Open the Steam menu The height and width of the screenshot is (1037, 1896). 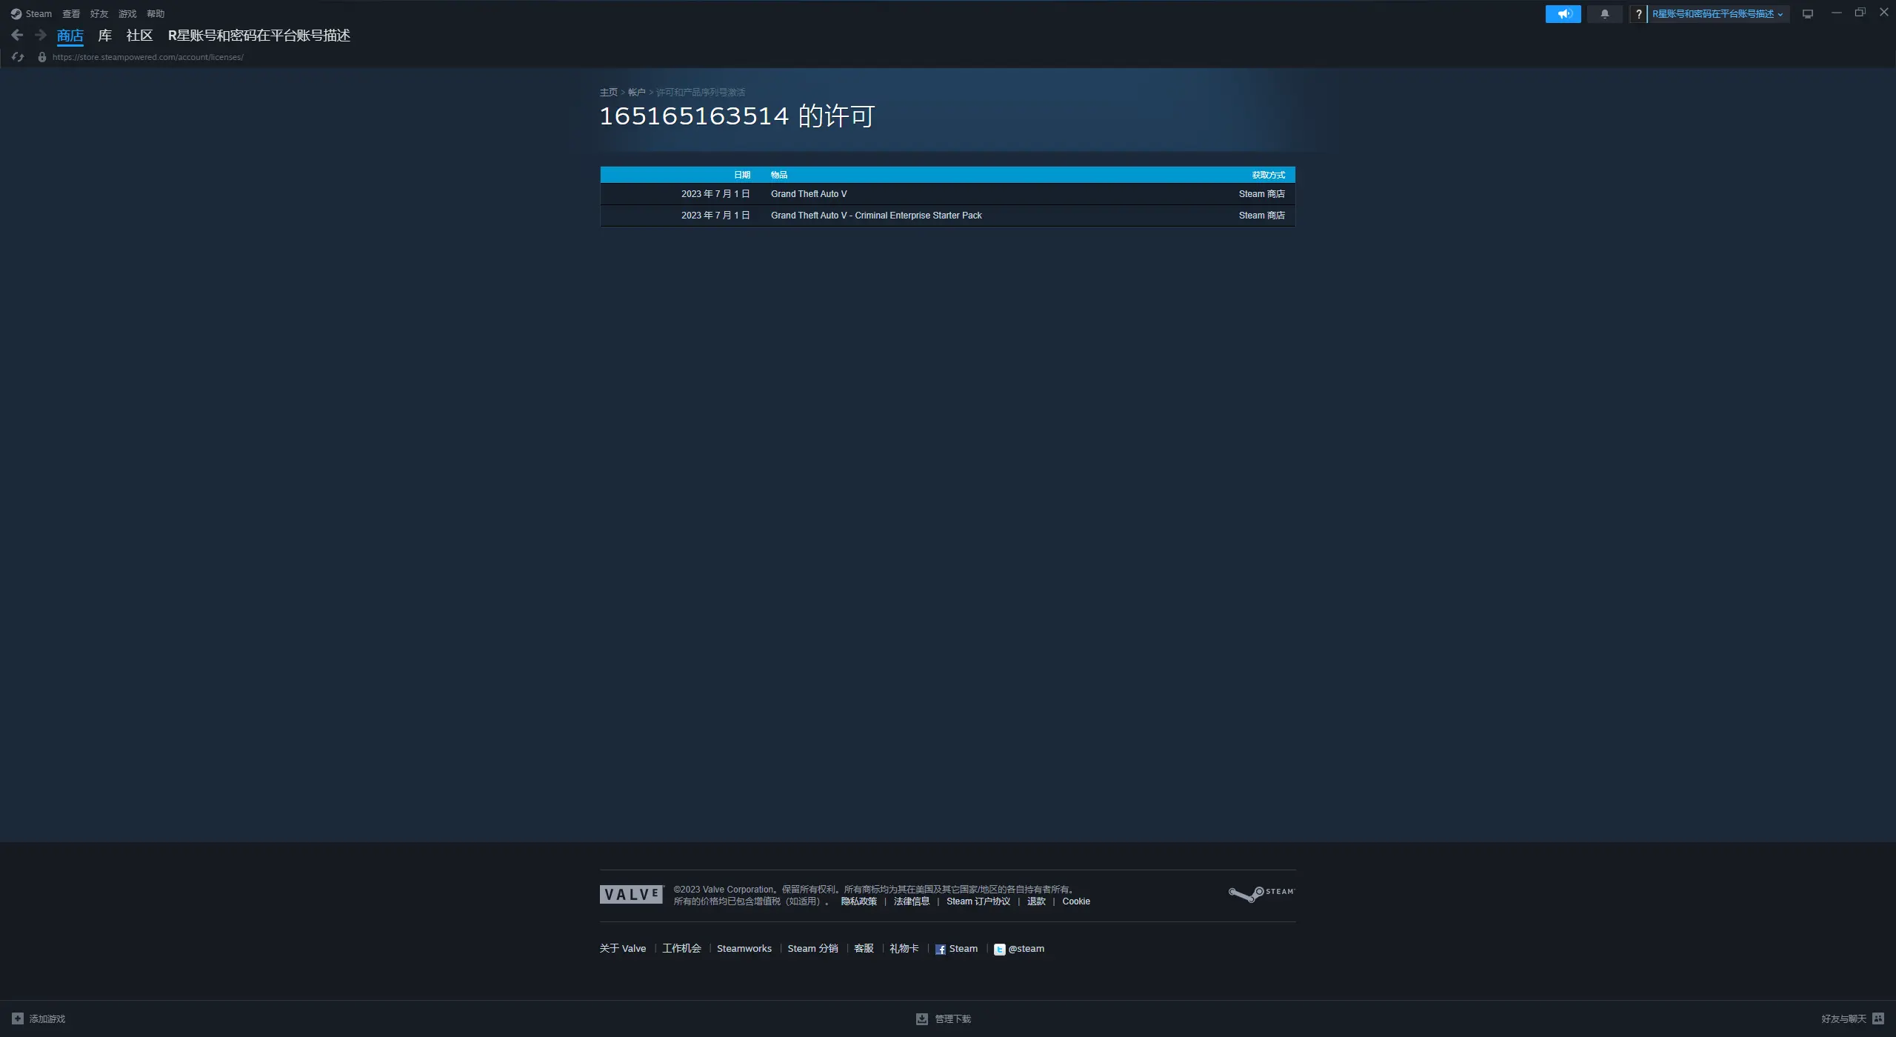39,14
